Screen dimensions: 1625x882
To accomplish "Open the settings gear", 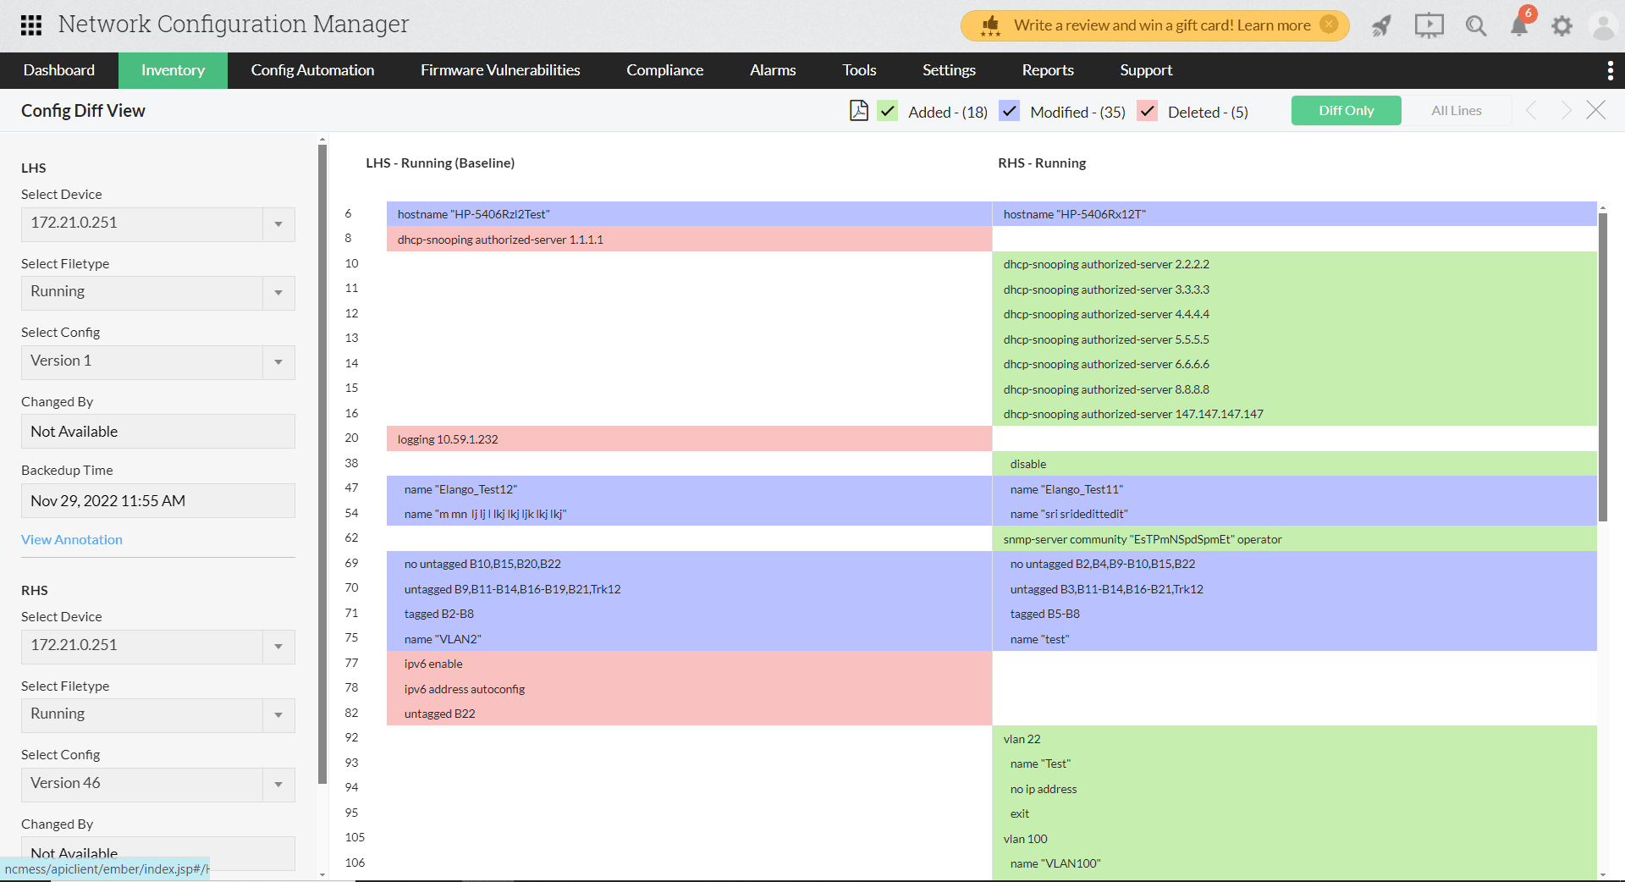I will click(x=1562, y=26).
